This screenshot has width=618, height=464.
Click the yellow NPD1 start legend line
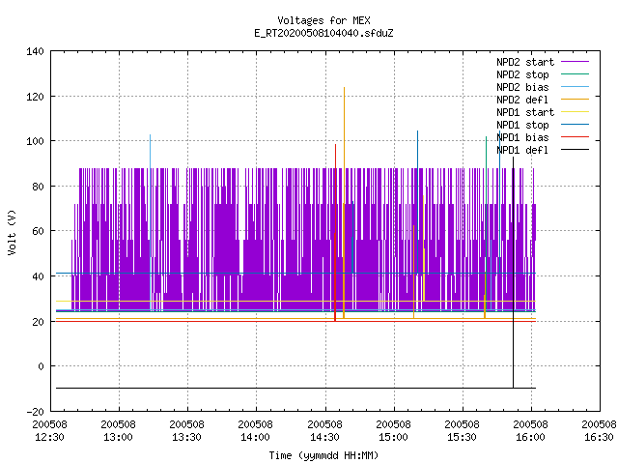coord(576,112)
